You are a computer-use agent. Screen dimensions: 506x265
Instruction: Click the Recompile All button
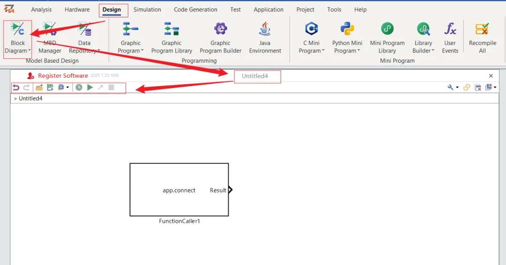pos(482,37)
